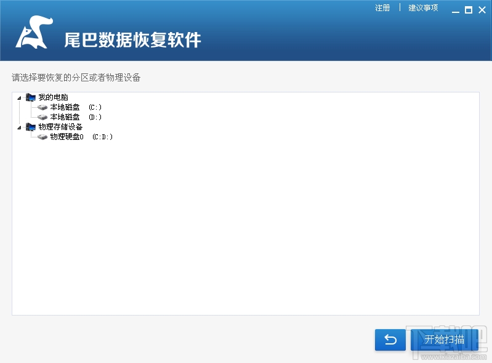Collapse the 物理存储设备 tree node
The width and height of the screenshot is (492, 363).
19,128
